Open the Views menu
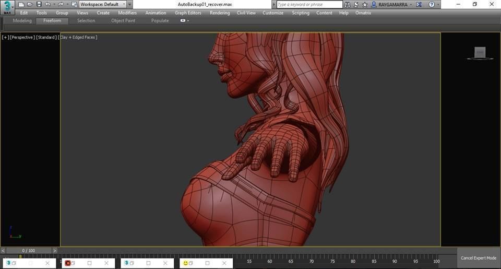This screenshot has width=501, height=269. [82, 13]
